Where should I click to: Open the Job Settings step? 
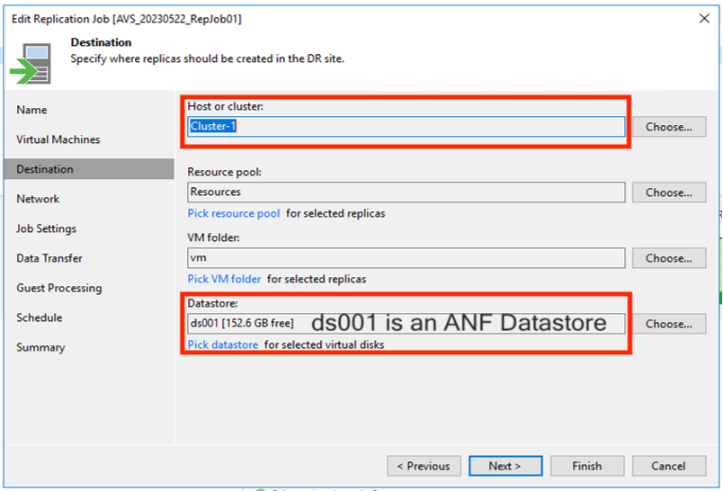(46, 228)
